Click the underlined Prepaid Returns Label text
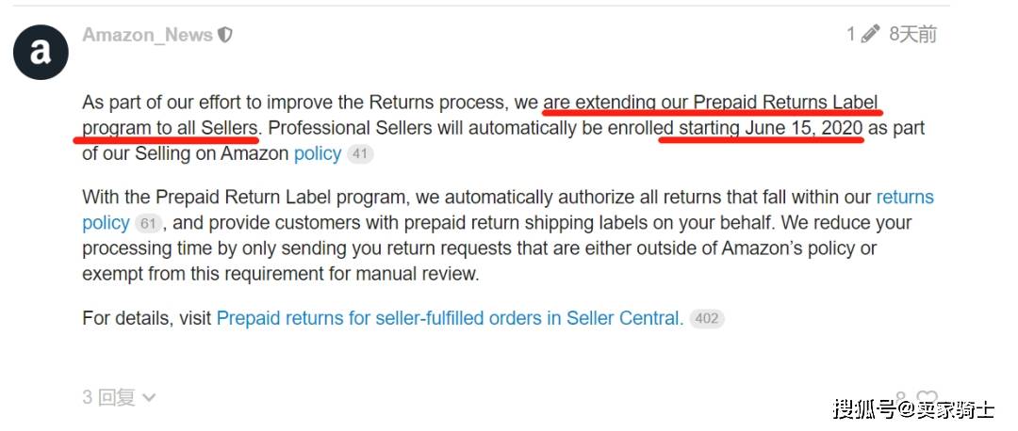The image size is (1018, 431). click(x=785, y=103)
